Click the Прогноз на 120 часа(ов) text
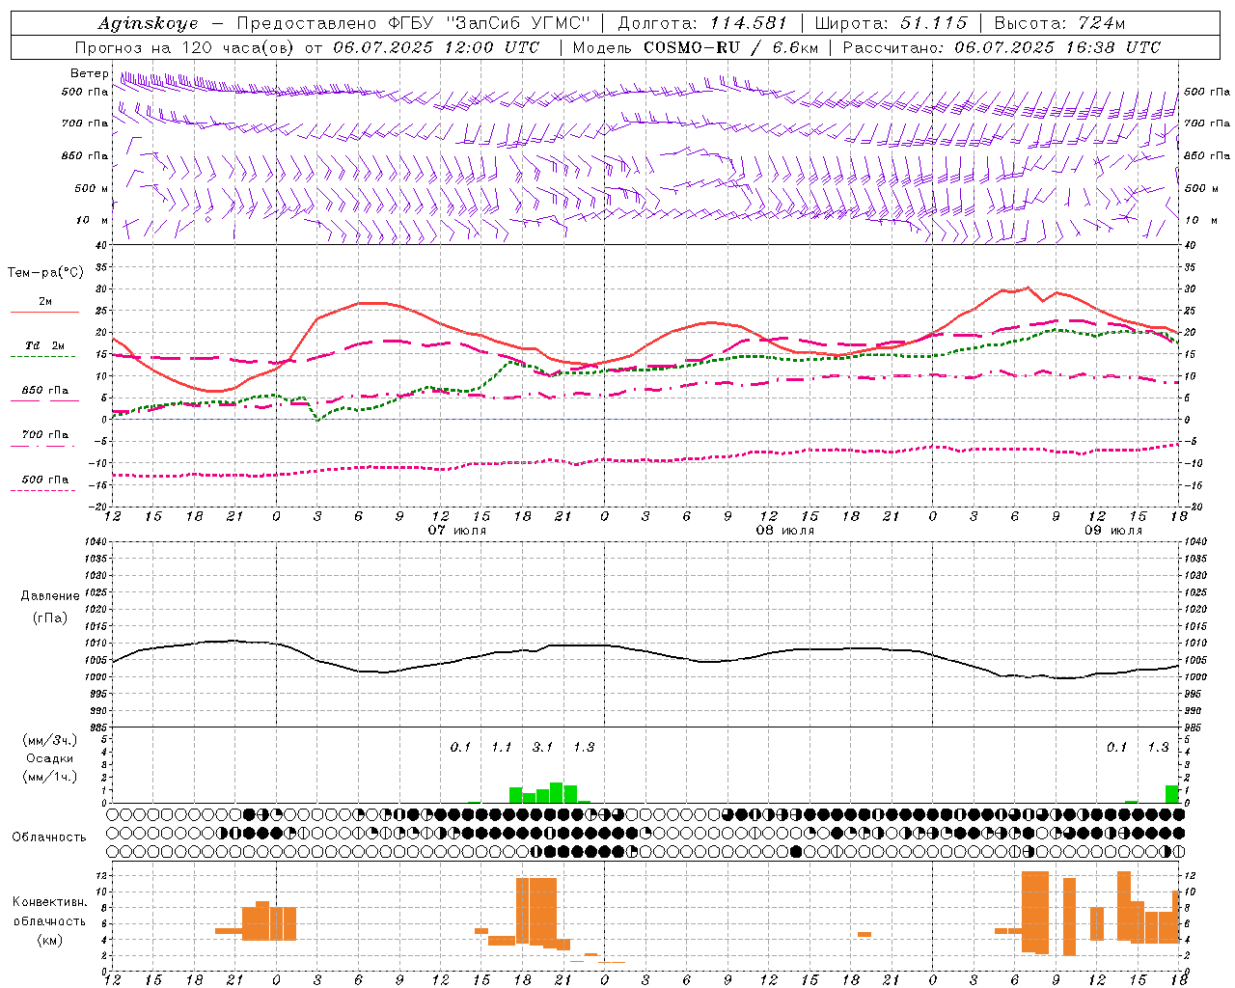1235x988 pixels. tap(185, 47)
